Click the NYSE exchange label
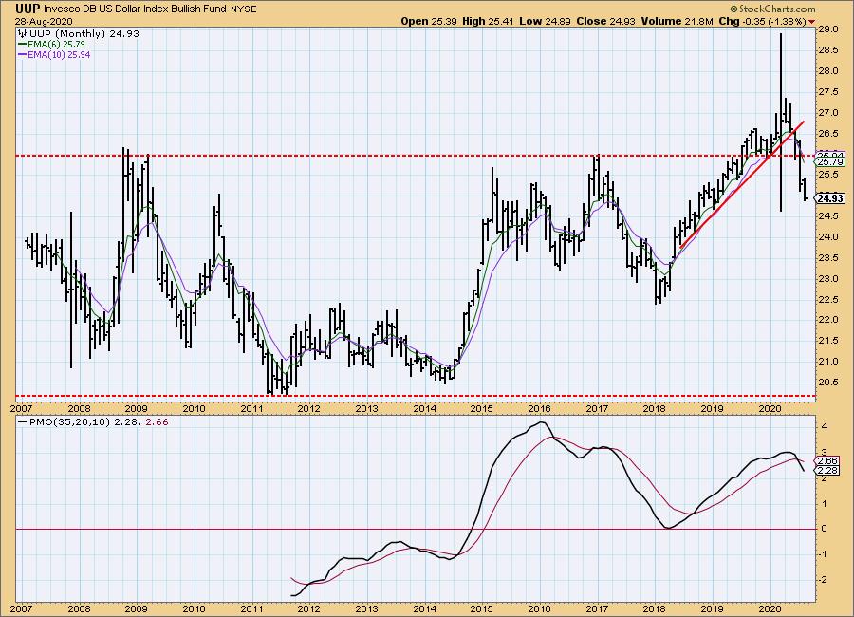 [x=243, y=9]
